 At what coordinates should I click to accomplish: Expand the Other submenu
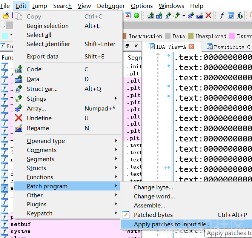(68, 195)
